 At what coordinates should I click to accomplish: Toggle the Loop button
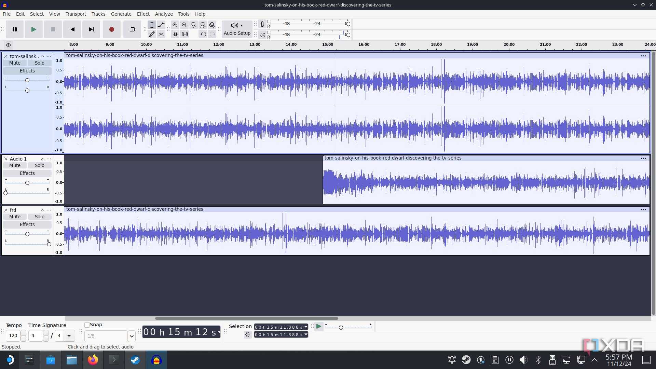click(132, 29)
